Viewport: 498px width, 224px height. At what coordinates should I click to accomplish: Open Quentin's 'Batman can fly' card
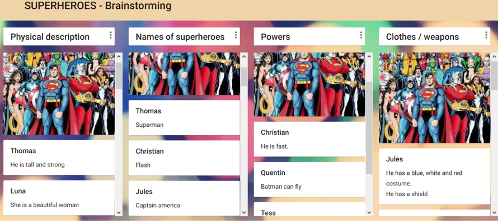tap(309, 179)
